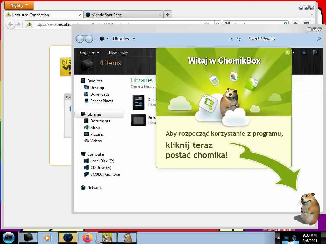Click the New library button
This screenshot has width=326, height=244.
(118, 53)
